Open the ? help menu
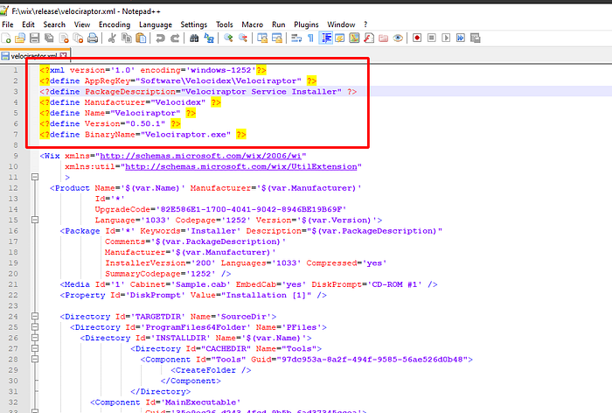The width and height of the screenshot is (612, 413). point(365,24)
